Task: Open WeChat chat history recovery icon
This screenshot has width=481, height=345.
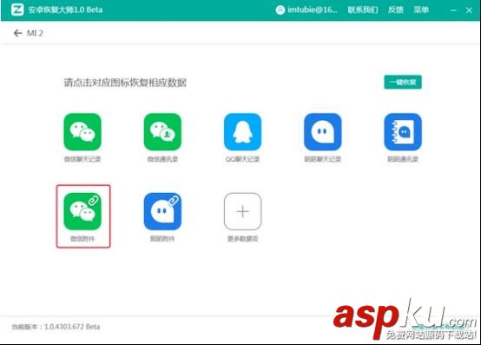Action: coord(82,132)
